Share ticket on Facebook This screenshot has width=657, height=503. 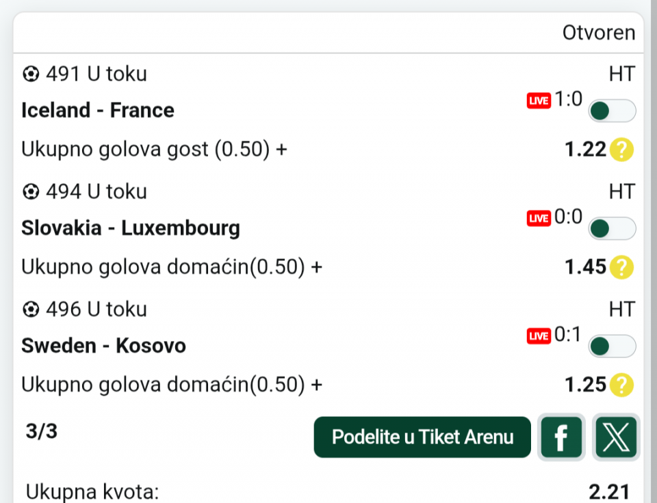[x=561, y=437]
